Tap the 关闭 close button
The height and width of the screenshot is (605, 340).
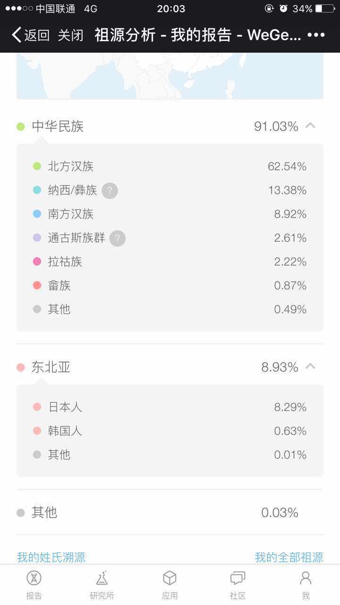(70, 35)
